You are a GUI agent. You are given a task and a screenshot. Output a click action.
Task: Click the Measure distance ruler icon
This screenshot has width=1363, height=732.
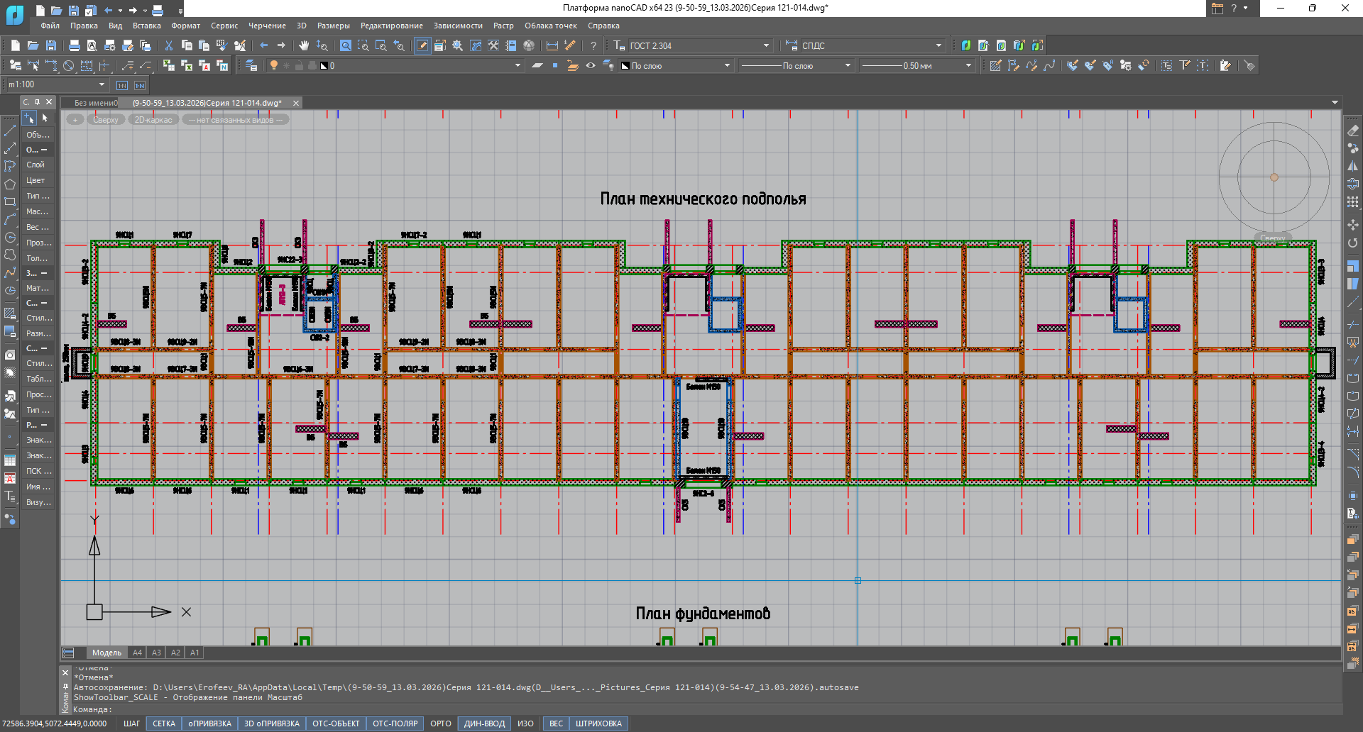click(570, 45)
